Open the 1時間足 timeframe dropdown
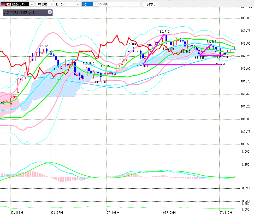254x215 pixels. click(x=45, y=4)
